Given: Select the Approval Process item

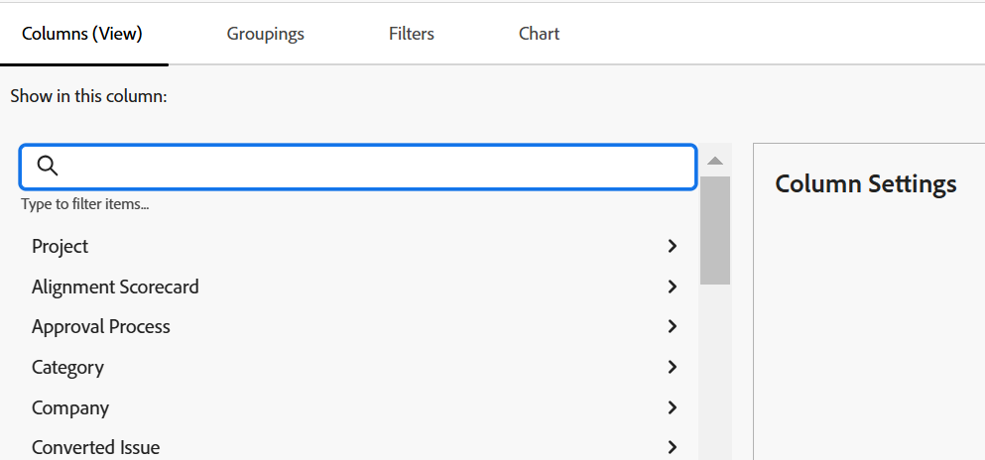Looking at the screenshot, I should (101, 326).
